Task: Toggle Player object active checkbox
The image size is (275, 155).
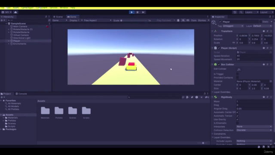Action: (x=220, y=22)
